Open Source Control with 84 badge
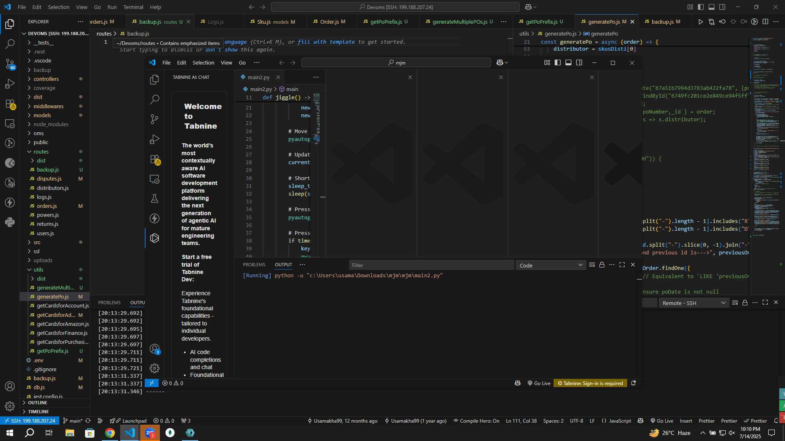The height and width of the screenshot is (441, 785). [x=10, y=64]
